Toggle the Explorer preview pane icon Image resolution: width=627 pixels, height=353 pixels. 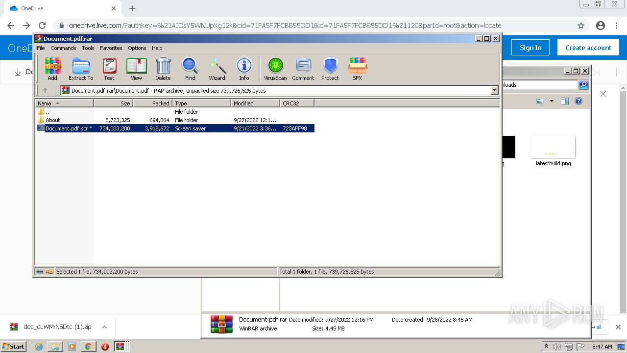pyautogui.click(x=565, y=101)
